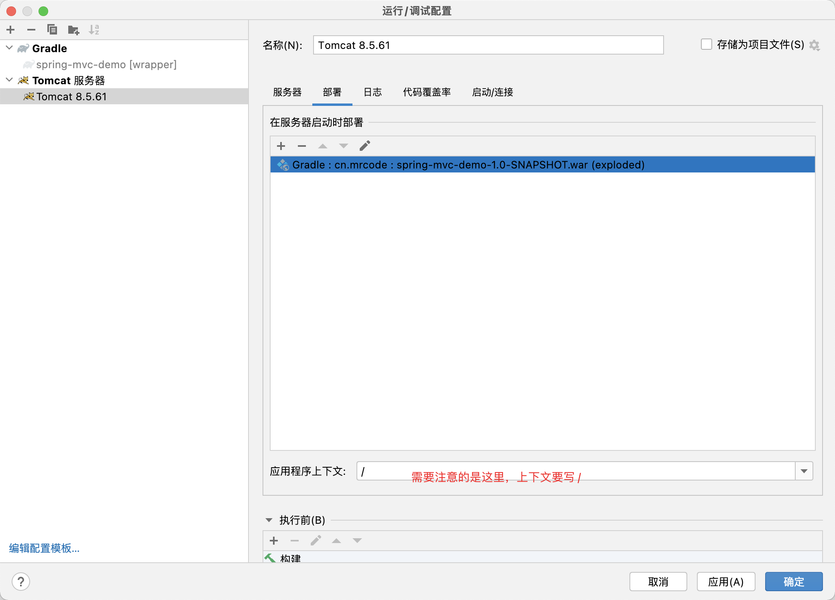835x600 pixels.
Task: Click the 应用 apply button
Action: pyautogui.click(x=725, y=582)
